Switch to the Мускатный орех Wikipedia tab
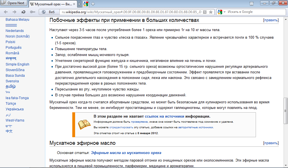 click(51, 4)
